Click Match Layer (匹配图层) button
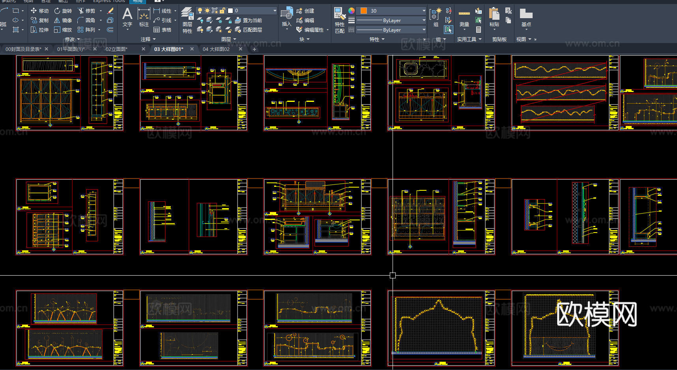677x370 pixels. [x=248, y=30]
